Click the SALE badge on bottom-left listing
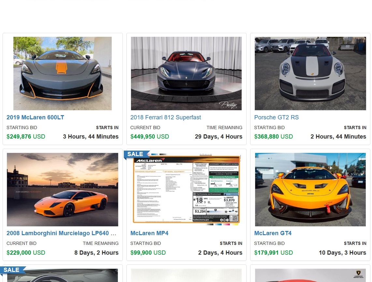372x282 pixels. coord(12,270)
